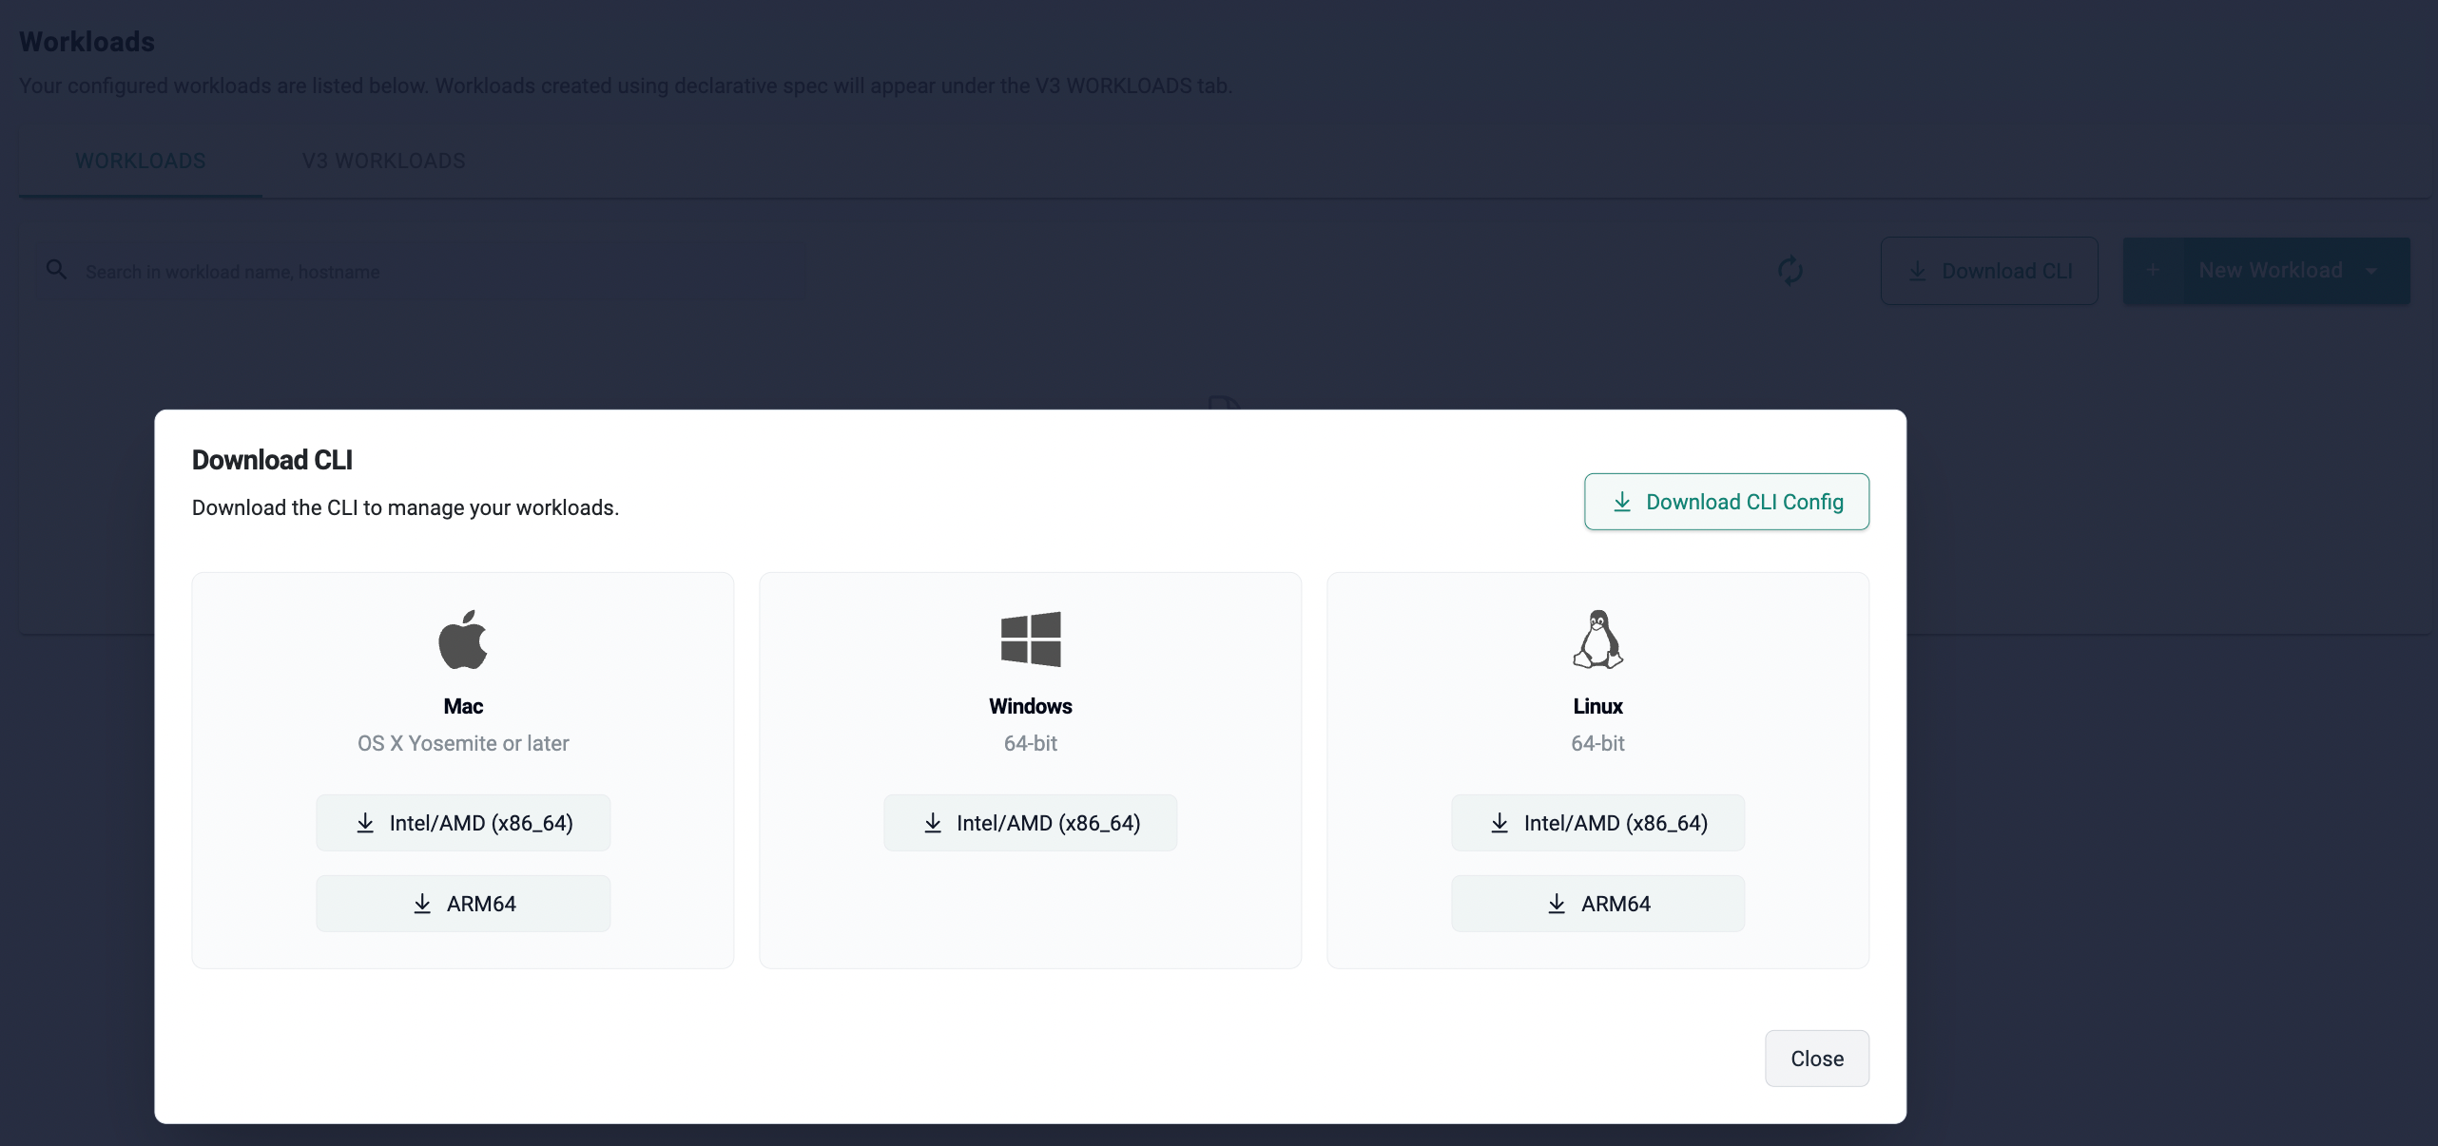Download Windows Intel/AMD x86_64 CLI
The height and width of the screenshot is (1146, 2438).
(1030, 823)
